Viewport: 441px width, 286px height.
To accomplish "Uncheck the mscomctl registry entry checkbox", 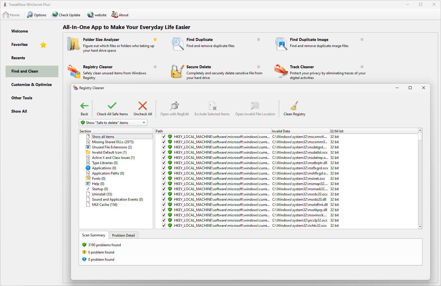I will point(164,137).
